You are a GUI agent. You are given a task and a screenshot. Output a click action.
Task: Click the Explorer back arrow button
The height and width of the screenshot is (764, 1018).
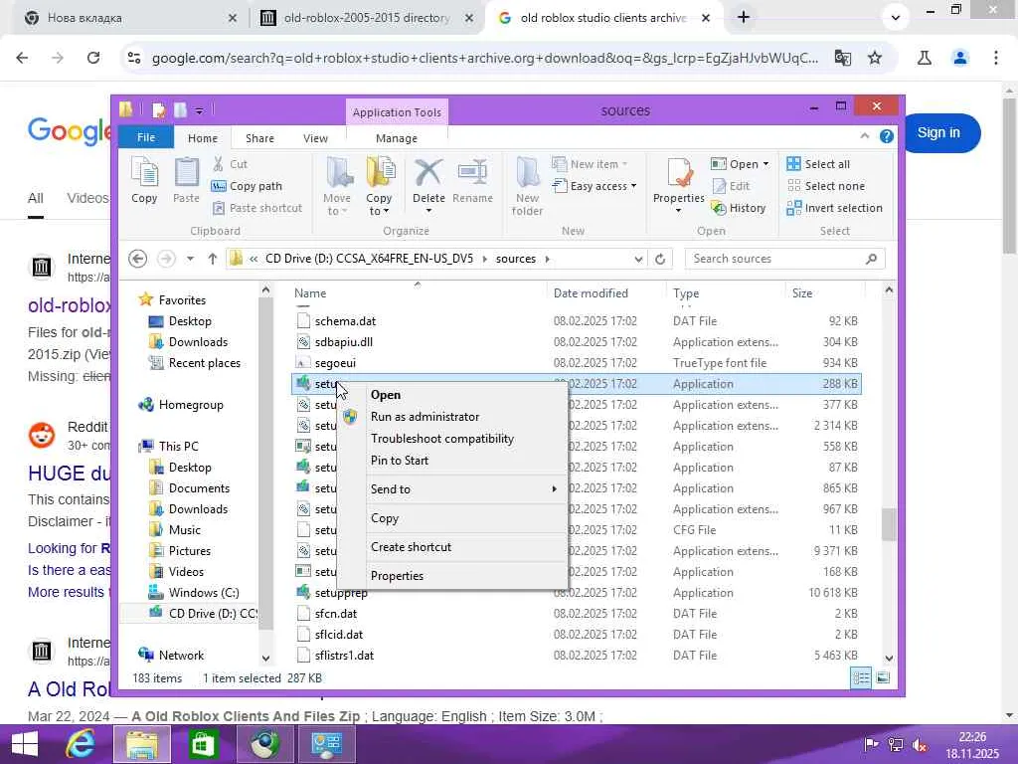(x=137, y=259)
